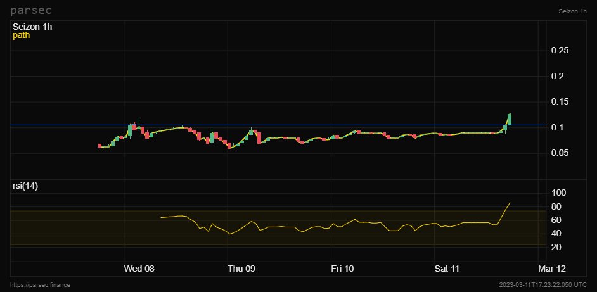Click the RSI 80 axis label
Screen dimensions: 597x292
[x=556, y=206]
